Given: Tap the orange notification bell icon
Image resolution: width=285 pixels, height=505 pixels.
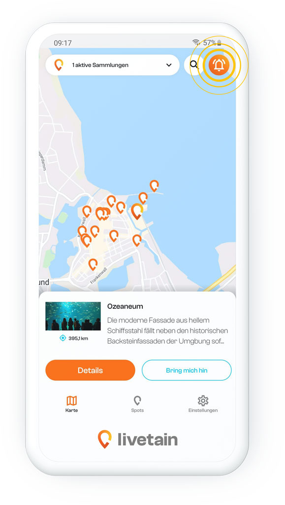Looking at the screenshot, I should 219,65.
